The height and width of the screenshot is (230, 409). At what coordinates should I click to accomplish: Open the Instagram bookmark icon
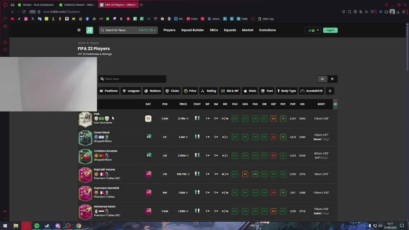pos(26,19)
